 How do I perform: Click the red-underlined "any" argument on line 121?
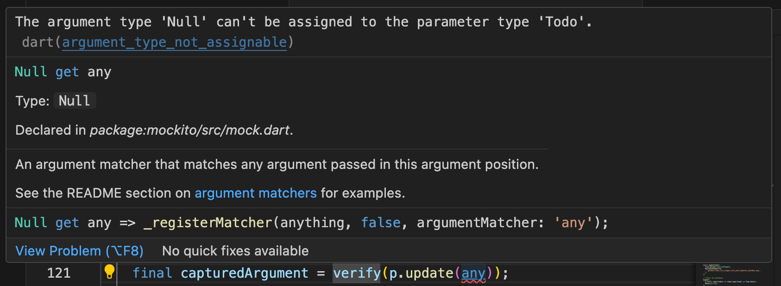coord(473,273)
